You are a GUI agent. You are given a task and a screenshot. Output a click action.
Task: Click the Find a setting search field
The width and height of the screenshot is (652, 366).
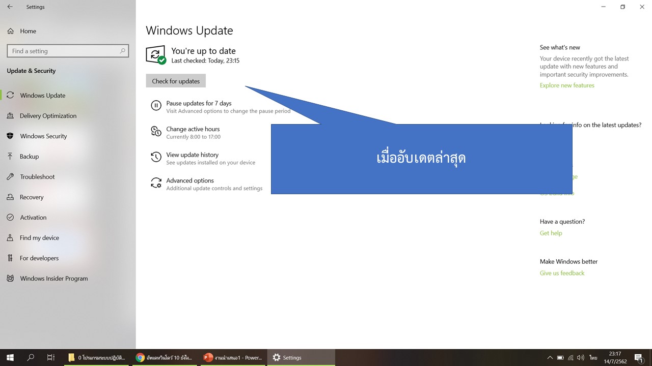pos(68,51)
